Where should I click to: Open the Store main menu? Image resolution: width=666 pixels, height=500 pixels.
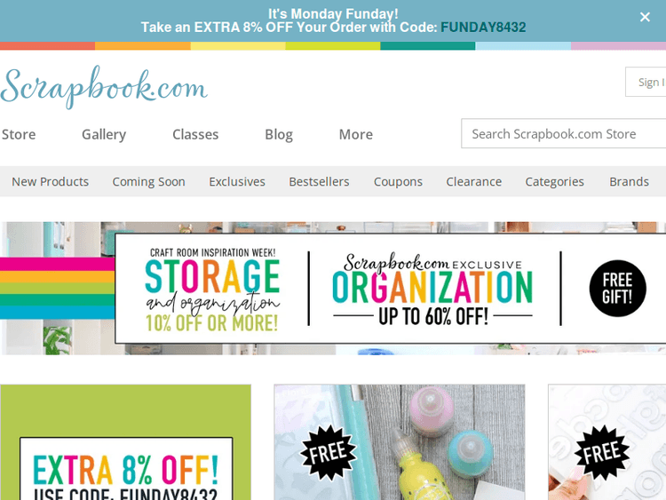(19, 134)
